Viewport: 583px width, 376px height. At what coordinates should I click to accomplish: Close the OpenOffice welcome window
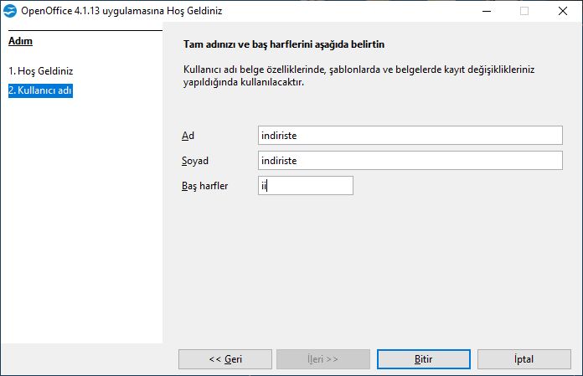pyautogui.click(x=563, y=11)
